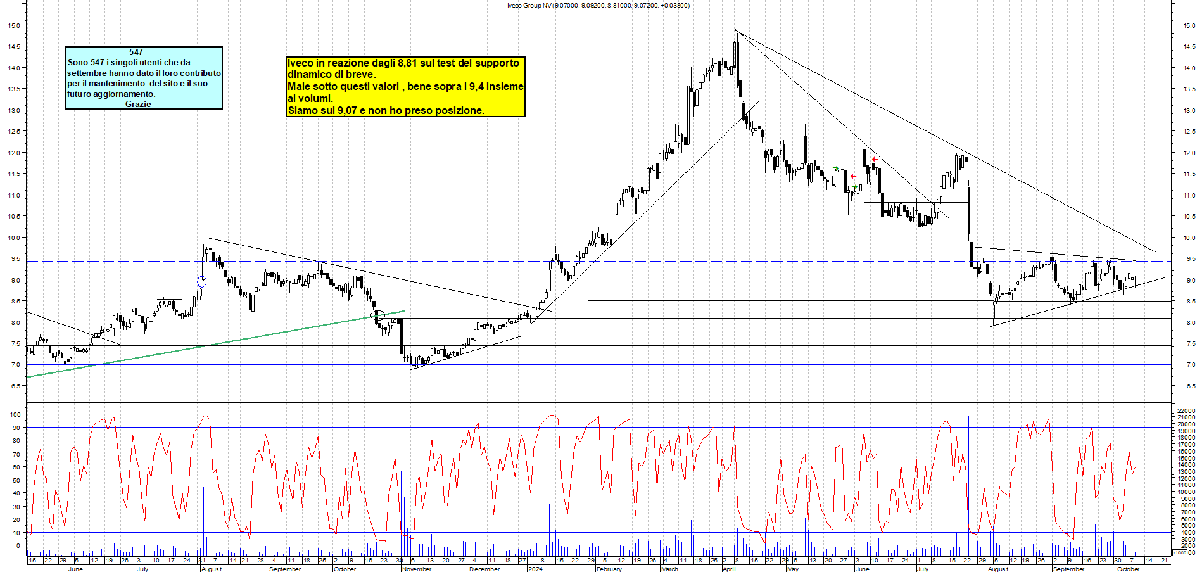The width and height of the screenshot is (1197, 572).
Task: Click the '22000' label on the volume scale
Action: click(x=1186, y=411)
